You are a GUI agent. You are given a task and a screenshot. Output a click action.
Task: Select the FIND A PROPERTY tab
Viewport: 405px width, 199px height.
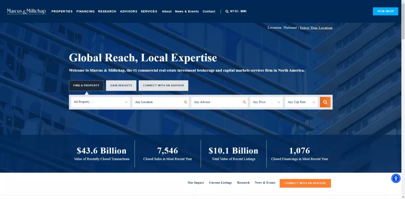coord(86,86)
